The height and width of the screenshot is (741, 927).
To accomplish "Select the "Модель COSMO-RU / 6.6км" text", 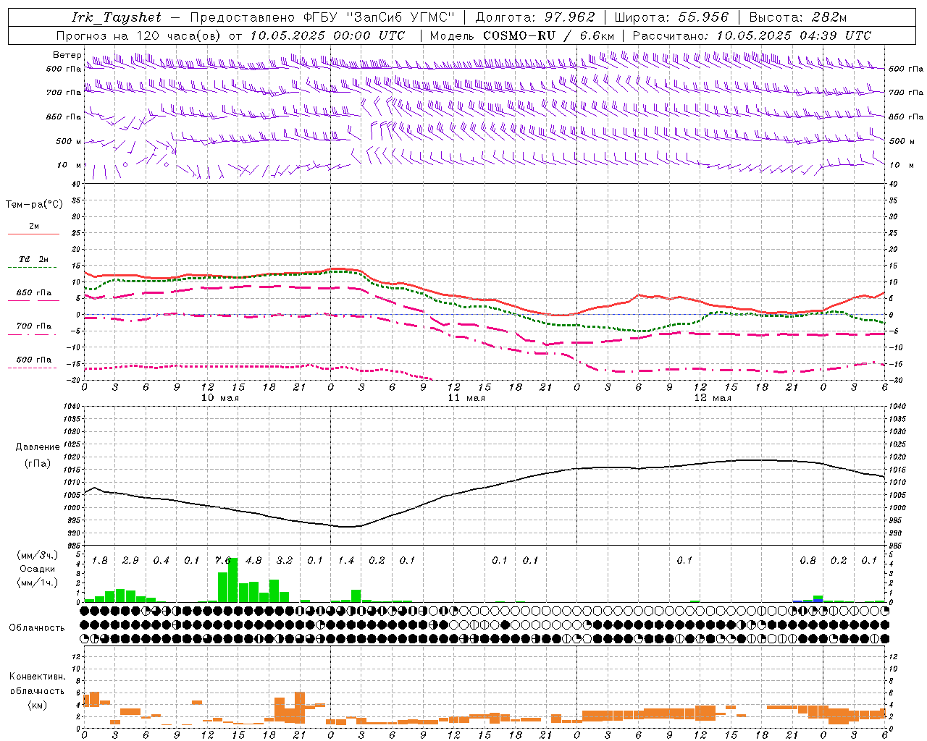I will (522, 35).
